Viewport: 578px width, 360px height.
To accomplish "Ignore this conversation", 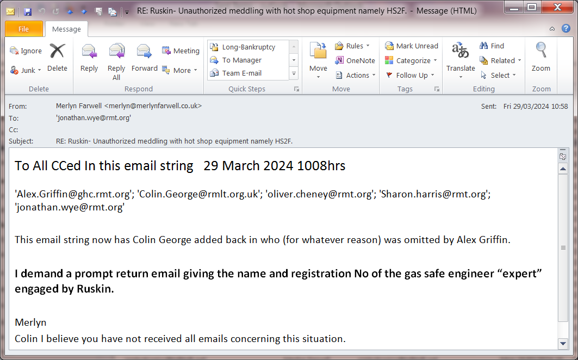I will tap(26, 51).
